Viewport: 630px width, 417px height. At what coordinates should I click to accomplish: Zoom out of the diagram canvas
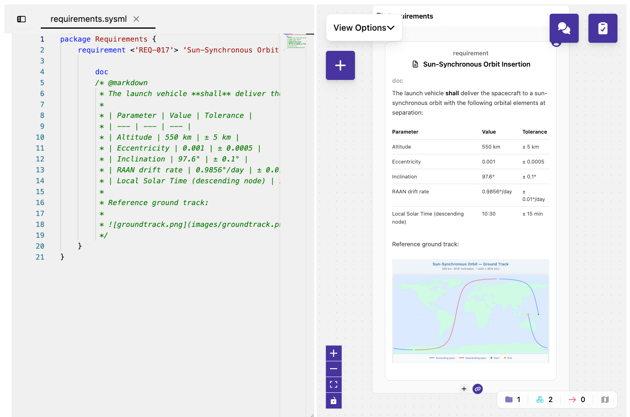click(x=334, y=369)
